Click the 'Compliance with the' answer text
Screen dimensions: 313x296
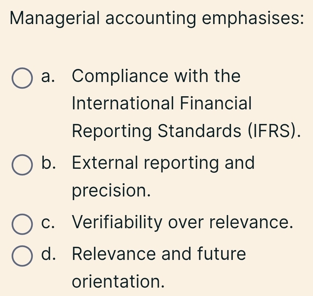tap(156, 77)
